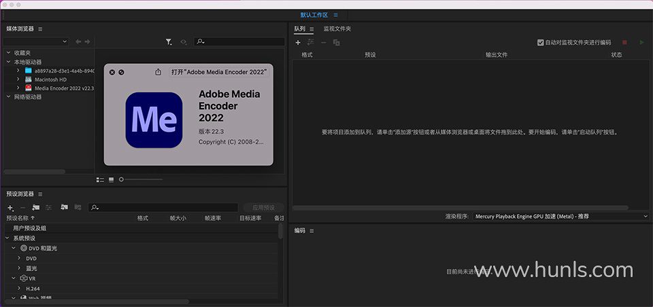
Task: Click the create new preset plus icon
Action: pyautogui.click(x=10, y=207)
